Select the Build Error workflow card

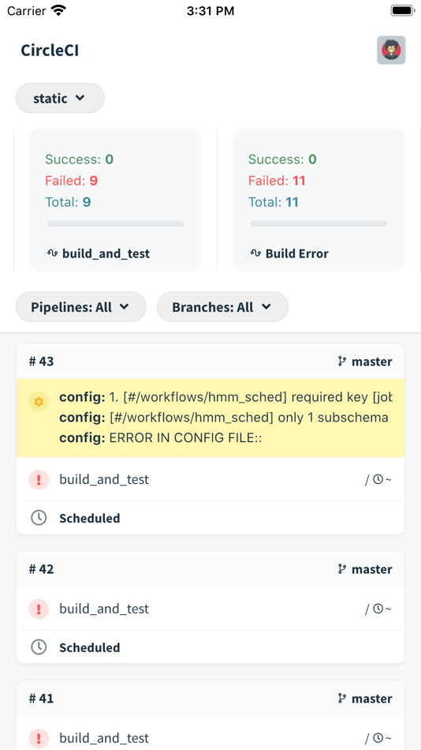click(x=319, y=200)
